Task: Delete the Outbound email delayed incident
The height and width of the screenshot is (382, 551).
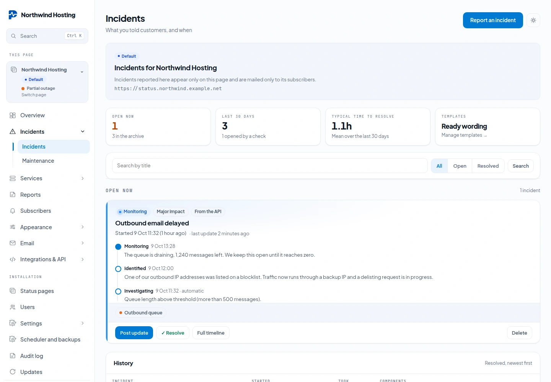Action: [520, 333]
